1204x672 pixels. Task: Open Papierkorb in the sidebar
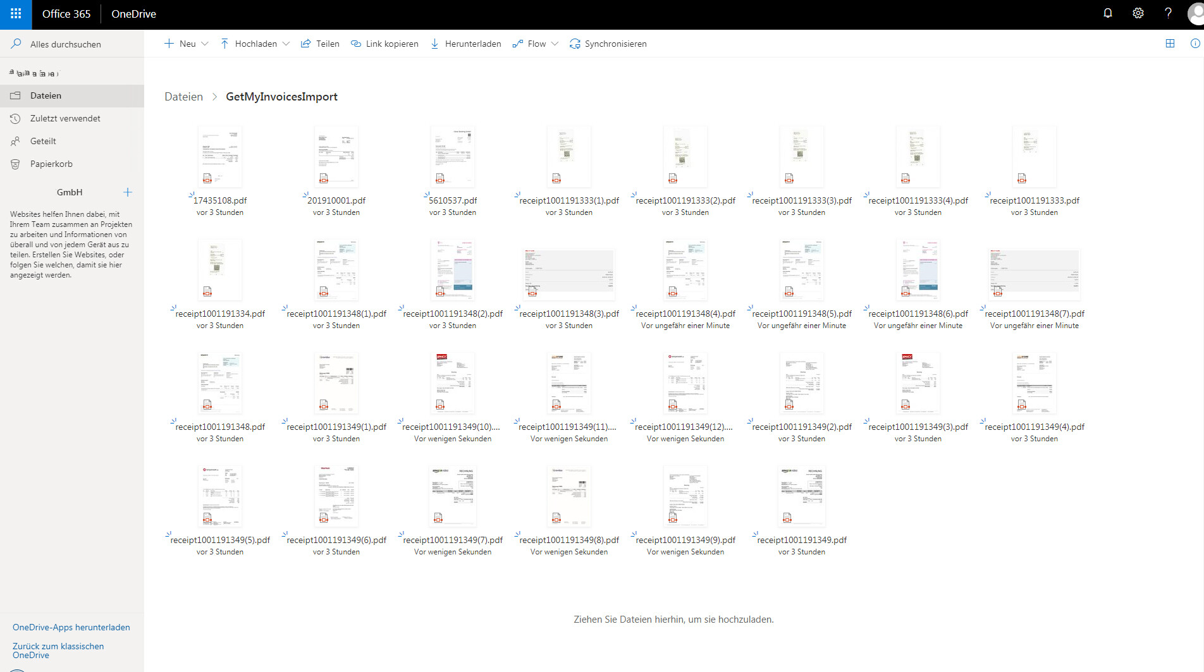point(72,164)
